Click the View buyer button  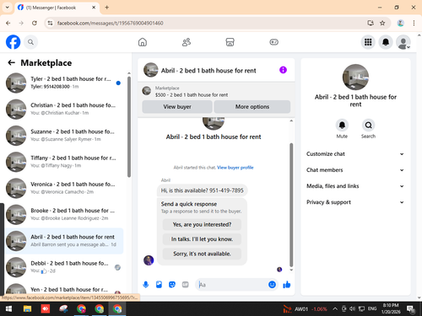(x=177, y=107)
